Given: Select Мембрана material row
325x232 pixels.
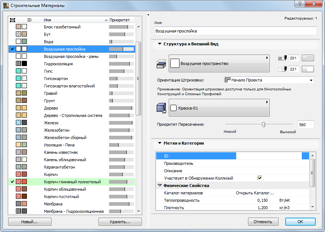Looking at the screenshot, I should point(72,204).
